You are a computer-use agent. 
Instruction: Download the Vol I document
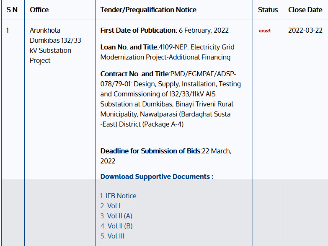point(114,206)
